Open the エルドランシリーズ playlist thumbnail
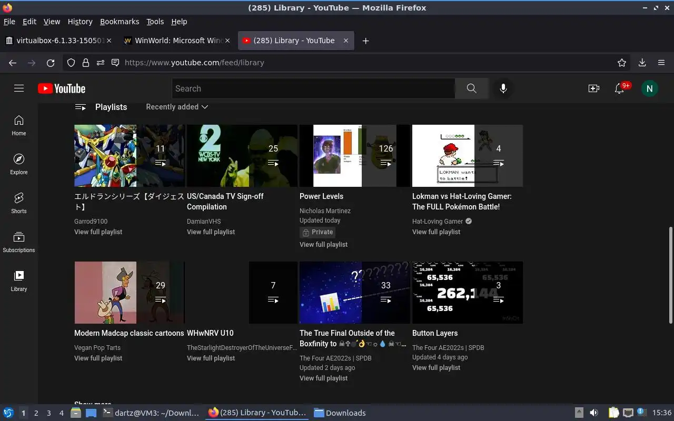This screenshot has width=674, height=421. (130, 156)
